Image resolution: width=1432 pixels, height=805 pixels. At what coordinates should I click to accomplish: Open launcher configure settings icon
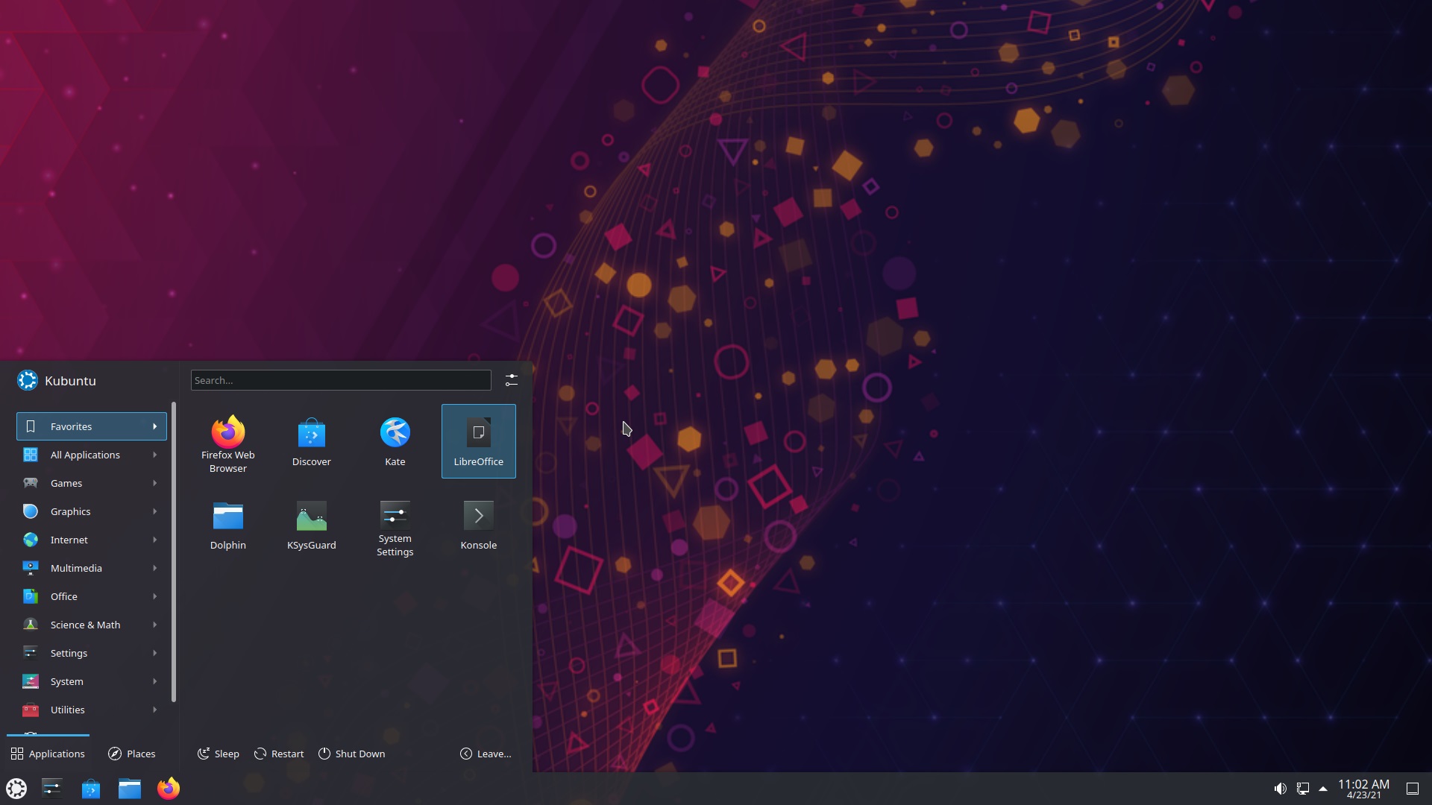tap(511, 380)
